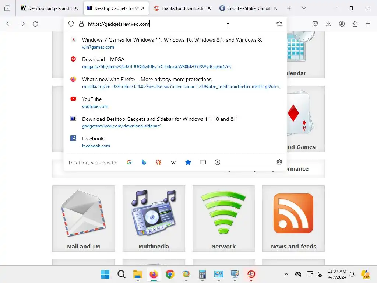Viewport: 377px width, 283px height.
Task: Search this time with Google
Action: tap(129, 162)
